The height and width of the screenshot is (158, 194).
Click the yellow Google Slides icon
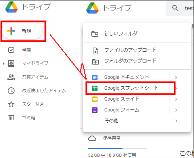pyautogui.click(x=95, y=99)
